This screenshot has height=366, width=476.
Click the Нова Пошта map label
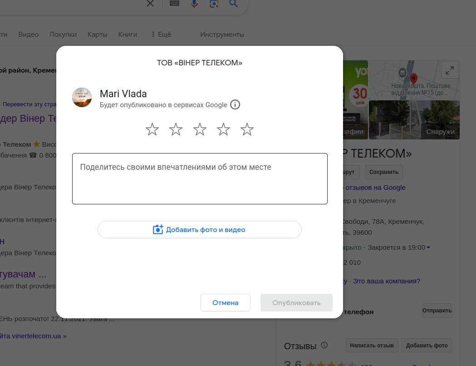421,89
